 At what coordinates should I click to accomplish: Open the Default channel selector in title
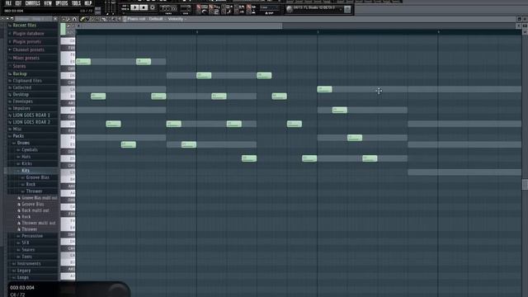pos(156,19)
